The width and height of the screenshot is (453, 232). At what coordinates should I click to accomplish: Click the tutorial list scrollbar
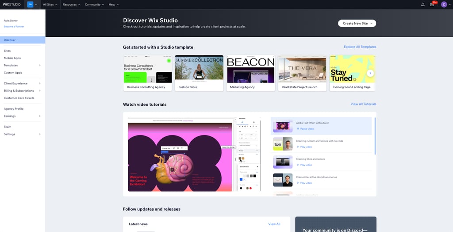click(375, 136)
